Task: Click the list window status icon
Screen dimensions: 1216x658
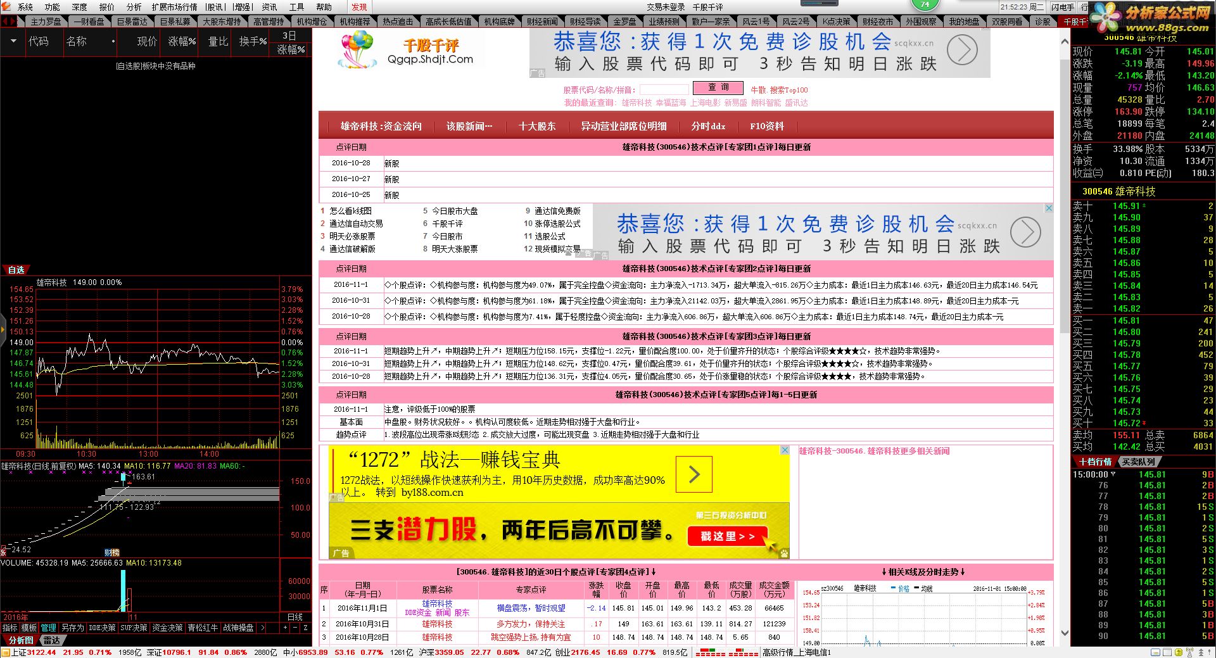Action: coord(1167,652)
